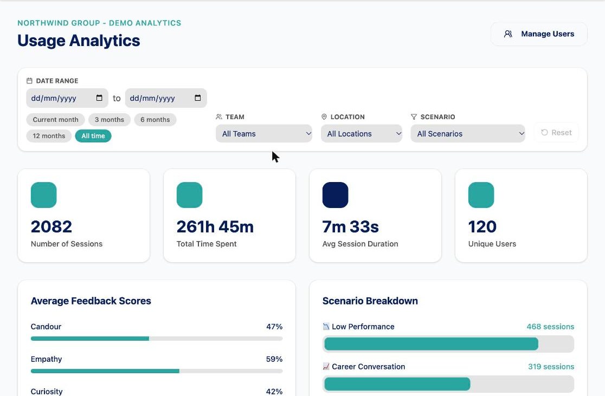Click the 120 unique users value

coord(482,227)
